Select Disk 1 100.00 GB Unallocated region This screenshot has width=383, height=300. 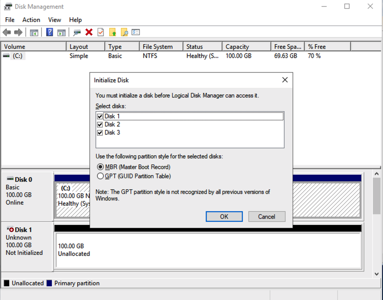coord(209,250)
